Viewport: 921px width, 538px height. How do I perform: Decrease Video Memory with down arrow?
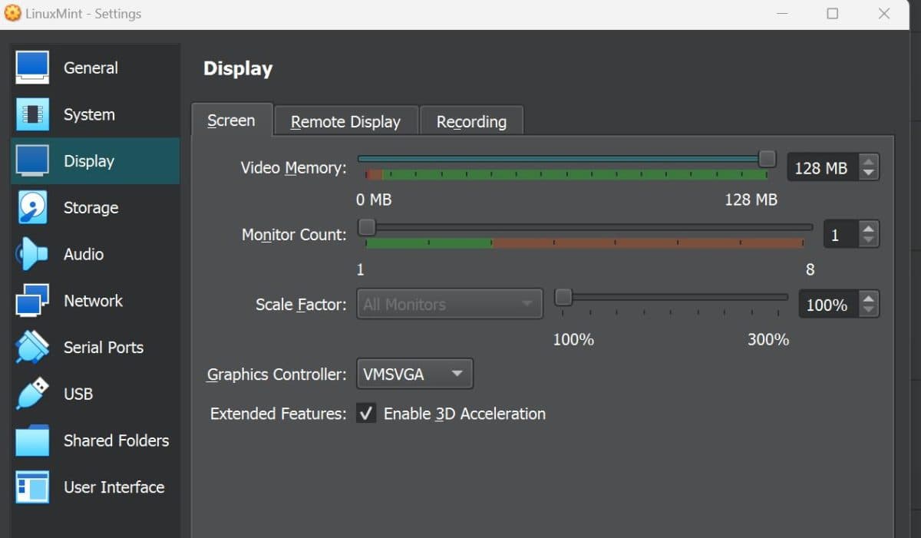[x=868, y=173]
